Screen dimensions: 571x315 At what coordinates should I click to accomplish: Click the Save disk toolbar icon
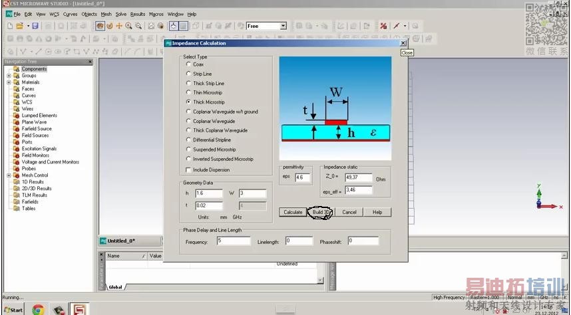coord(35,26)
